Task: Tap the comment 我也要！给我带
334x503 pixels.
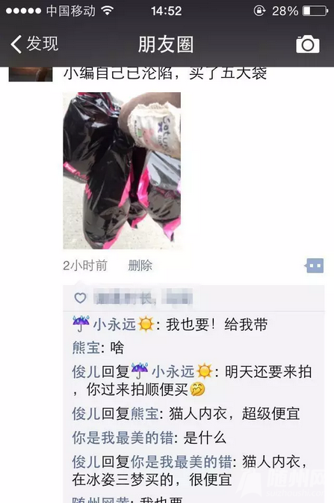Action: click(217, 324)
